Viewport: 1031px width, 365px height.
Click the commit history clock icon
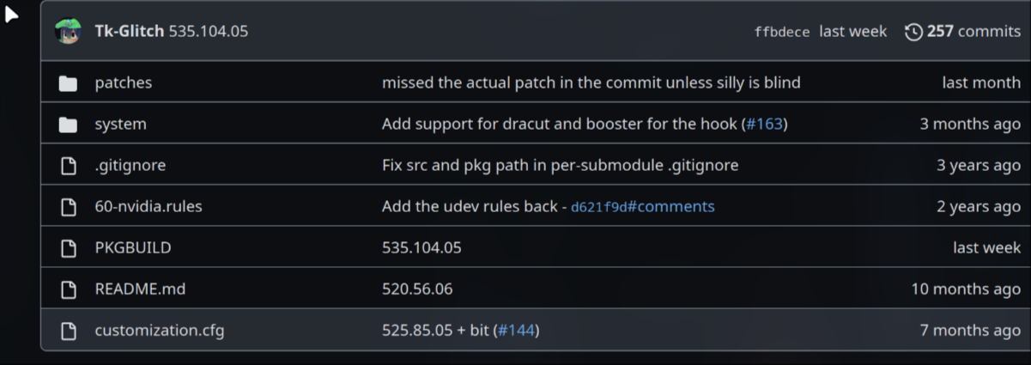point(913,32)
